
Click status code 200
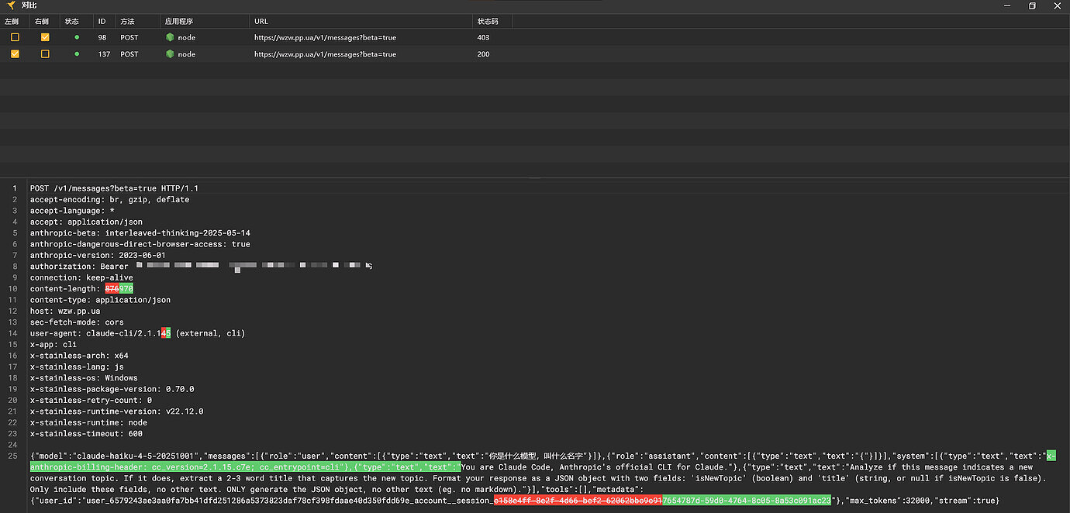click(x=484, y=54)
